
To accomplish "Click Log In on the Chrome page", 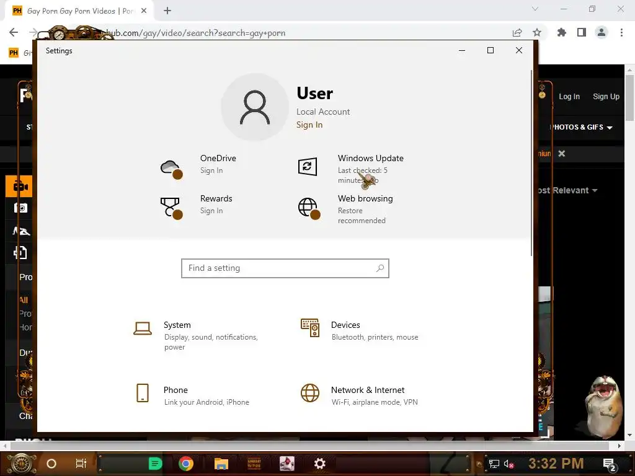I will (569, 96).
